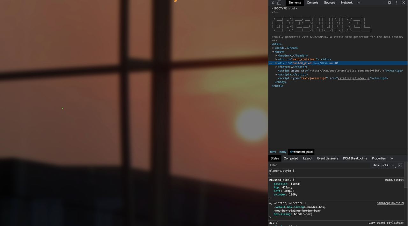
Task: Expand the head element node
Action: [273, 48]
